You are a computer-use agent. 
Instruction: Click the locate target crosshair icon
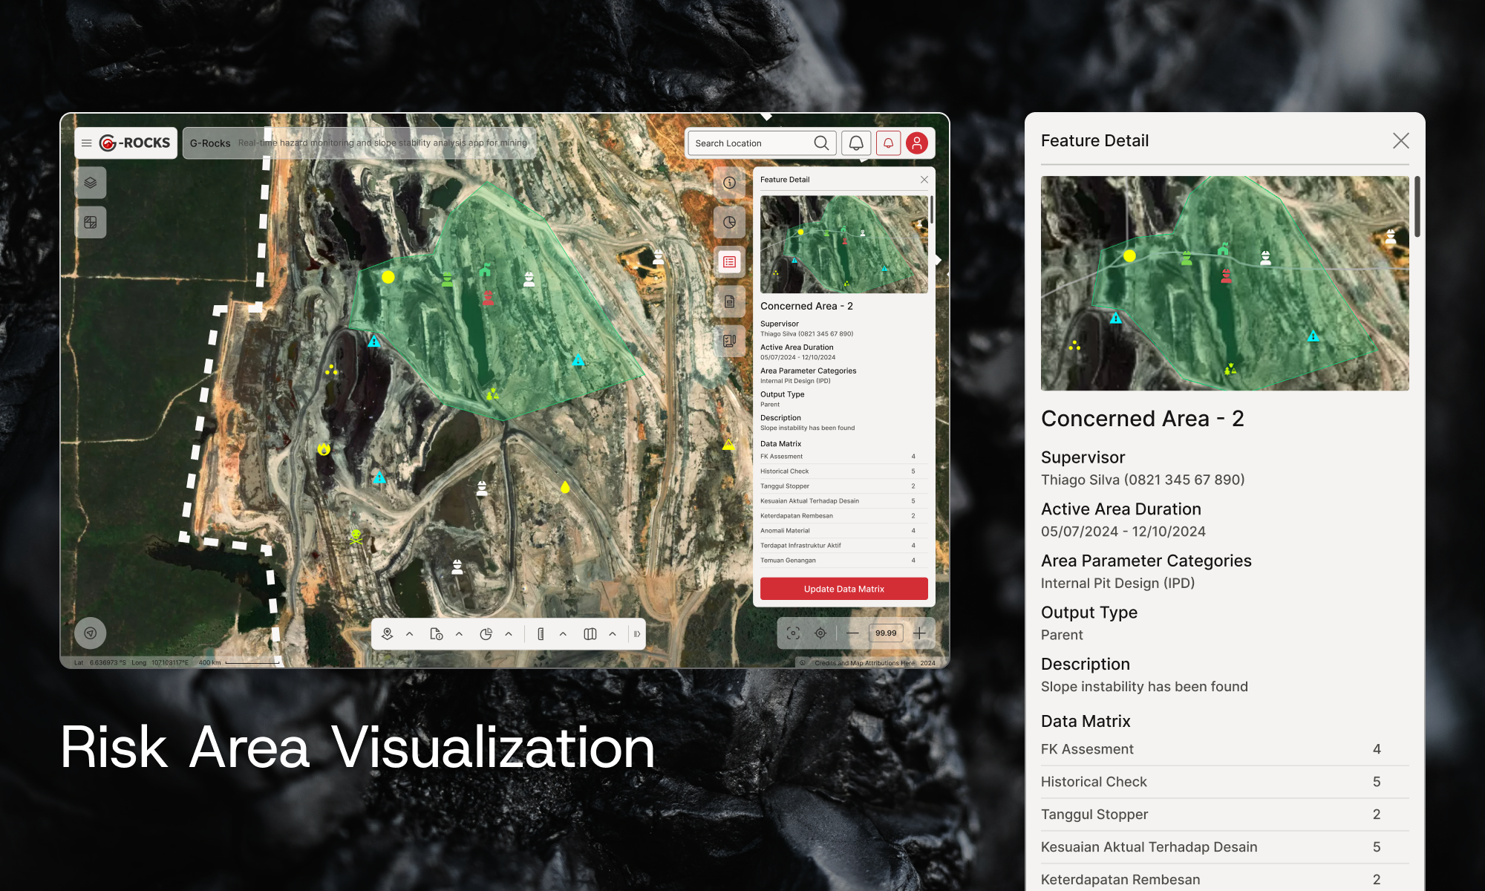[820, 633]
